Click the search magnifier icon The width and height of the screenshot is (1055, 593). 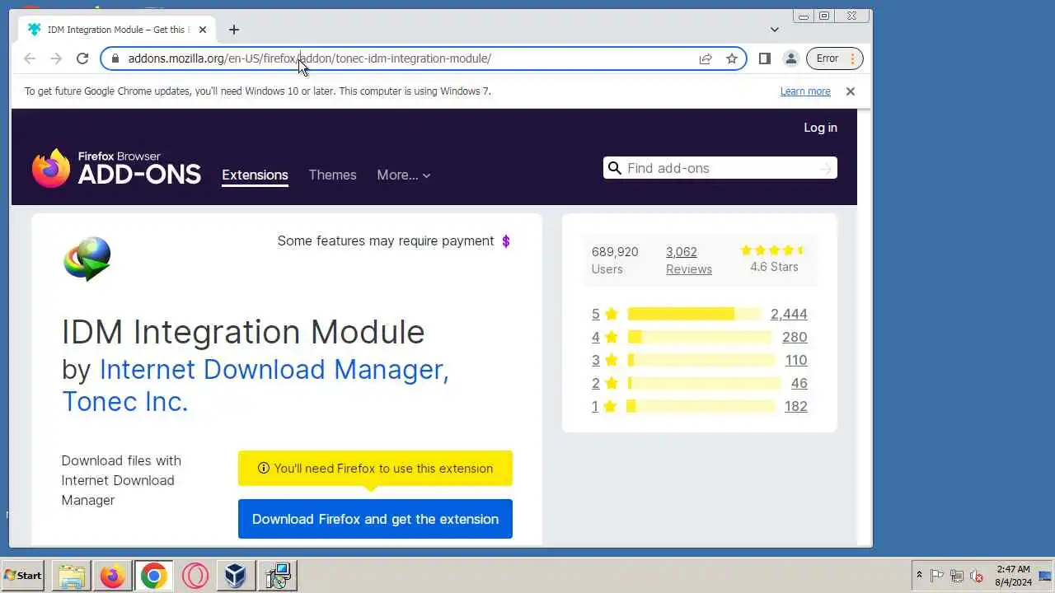click(614, 168)
